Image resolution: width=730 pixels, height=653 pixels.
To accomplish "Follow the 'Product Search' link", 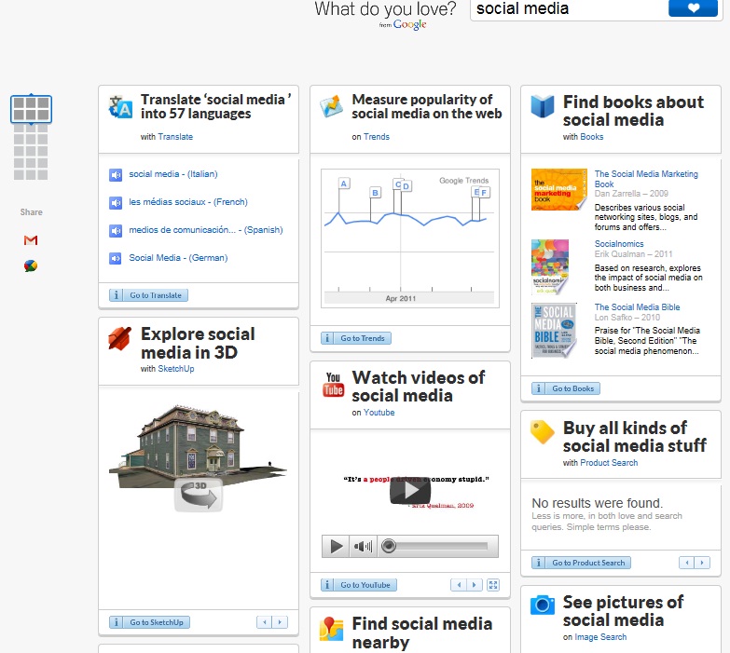I will pyautogui.click(x=609, y=463).
